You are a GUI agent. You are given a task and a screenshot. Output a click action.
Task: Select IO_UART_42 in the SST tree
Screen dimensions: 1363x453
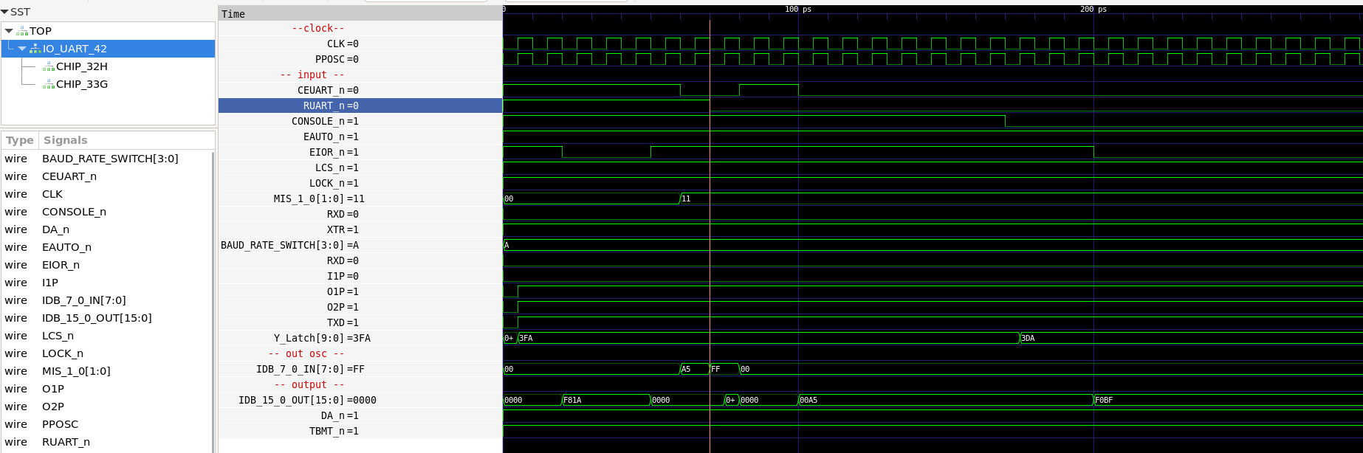click(x=75, y=49)
